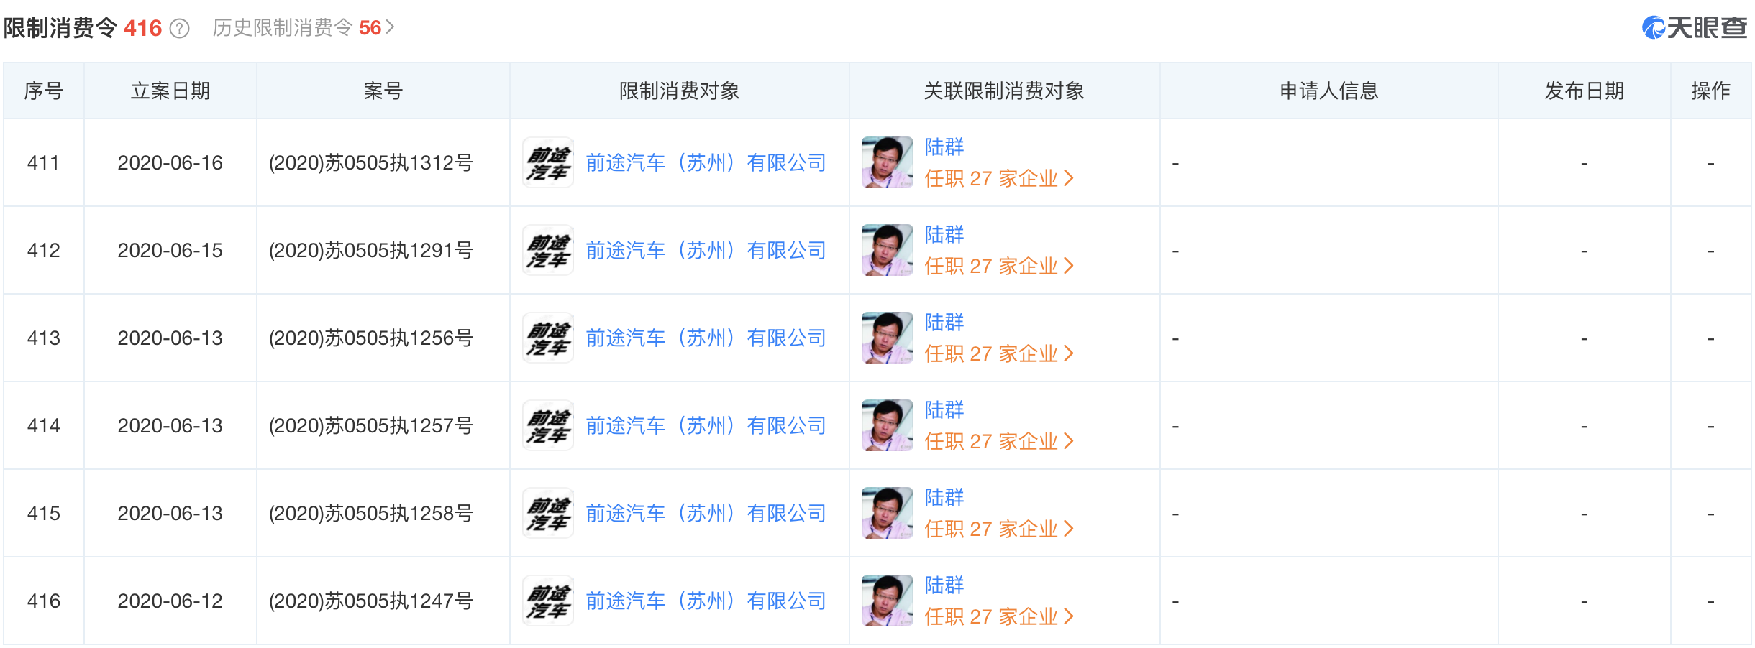Image resolution: width=1755 pixels, height=648 pixels.
Task: Click the 立案日期 column header
Action: 170,91
